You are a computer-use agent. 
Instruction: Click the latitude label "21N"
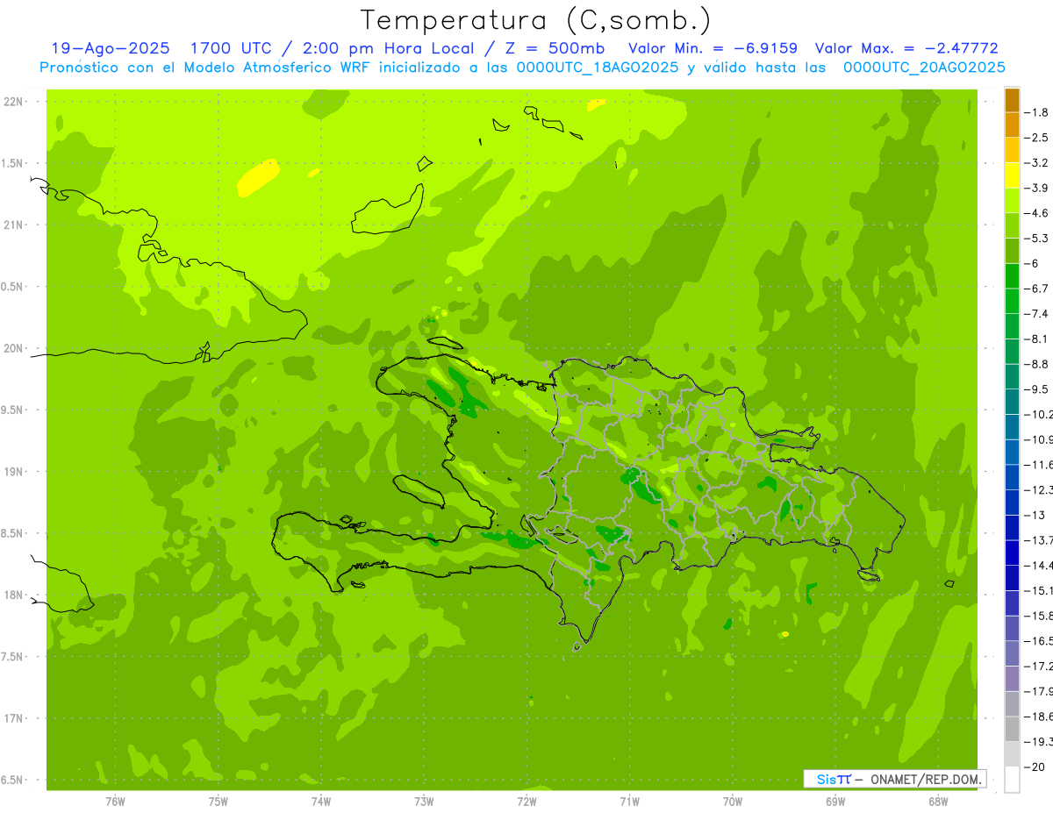[13, 225]
